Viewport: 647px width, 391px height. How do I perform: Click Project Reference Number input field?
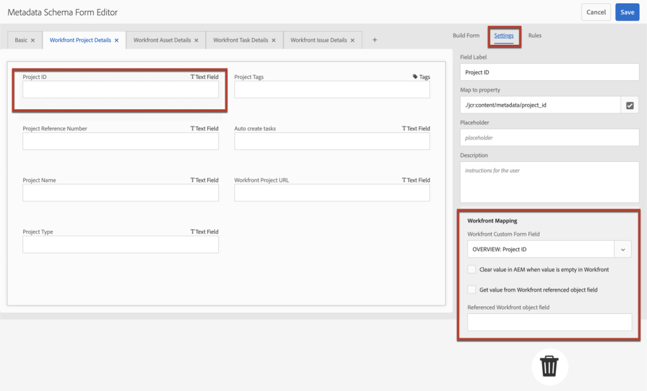(x=121, y=142)
